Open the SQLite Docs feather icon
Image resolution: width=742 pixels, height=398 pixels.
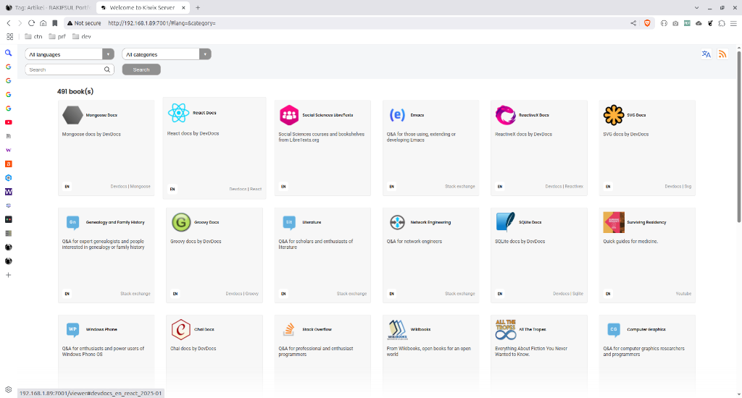pyautogui.click(x=505, y=222)
